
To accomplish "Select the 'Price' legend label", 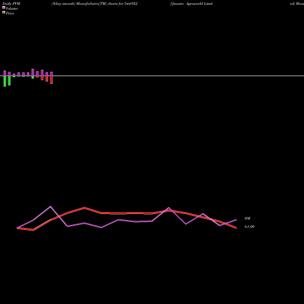I will [10, 13].
